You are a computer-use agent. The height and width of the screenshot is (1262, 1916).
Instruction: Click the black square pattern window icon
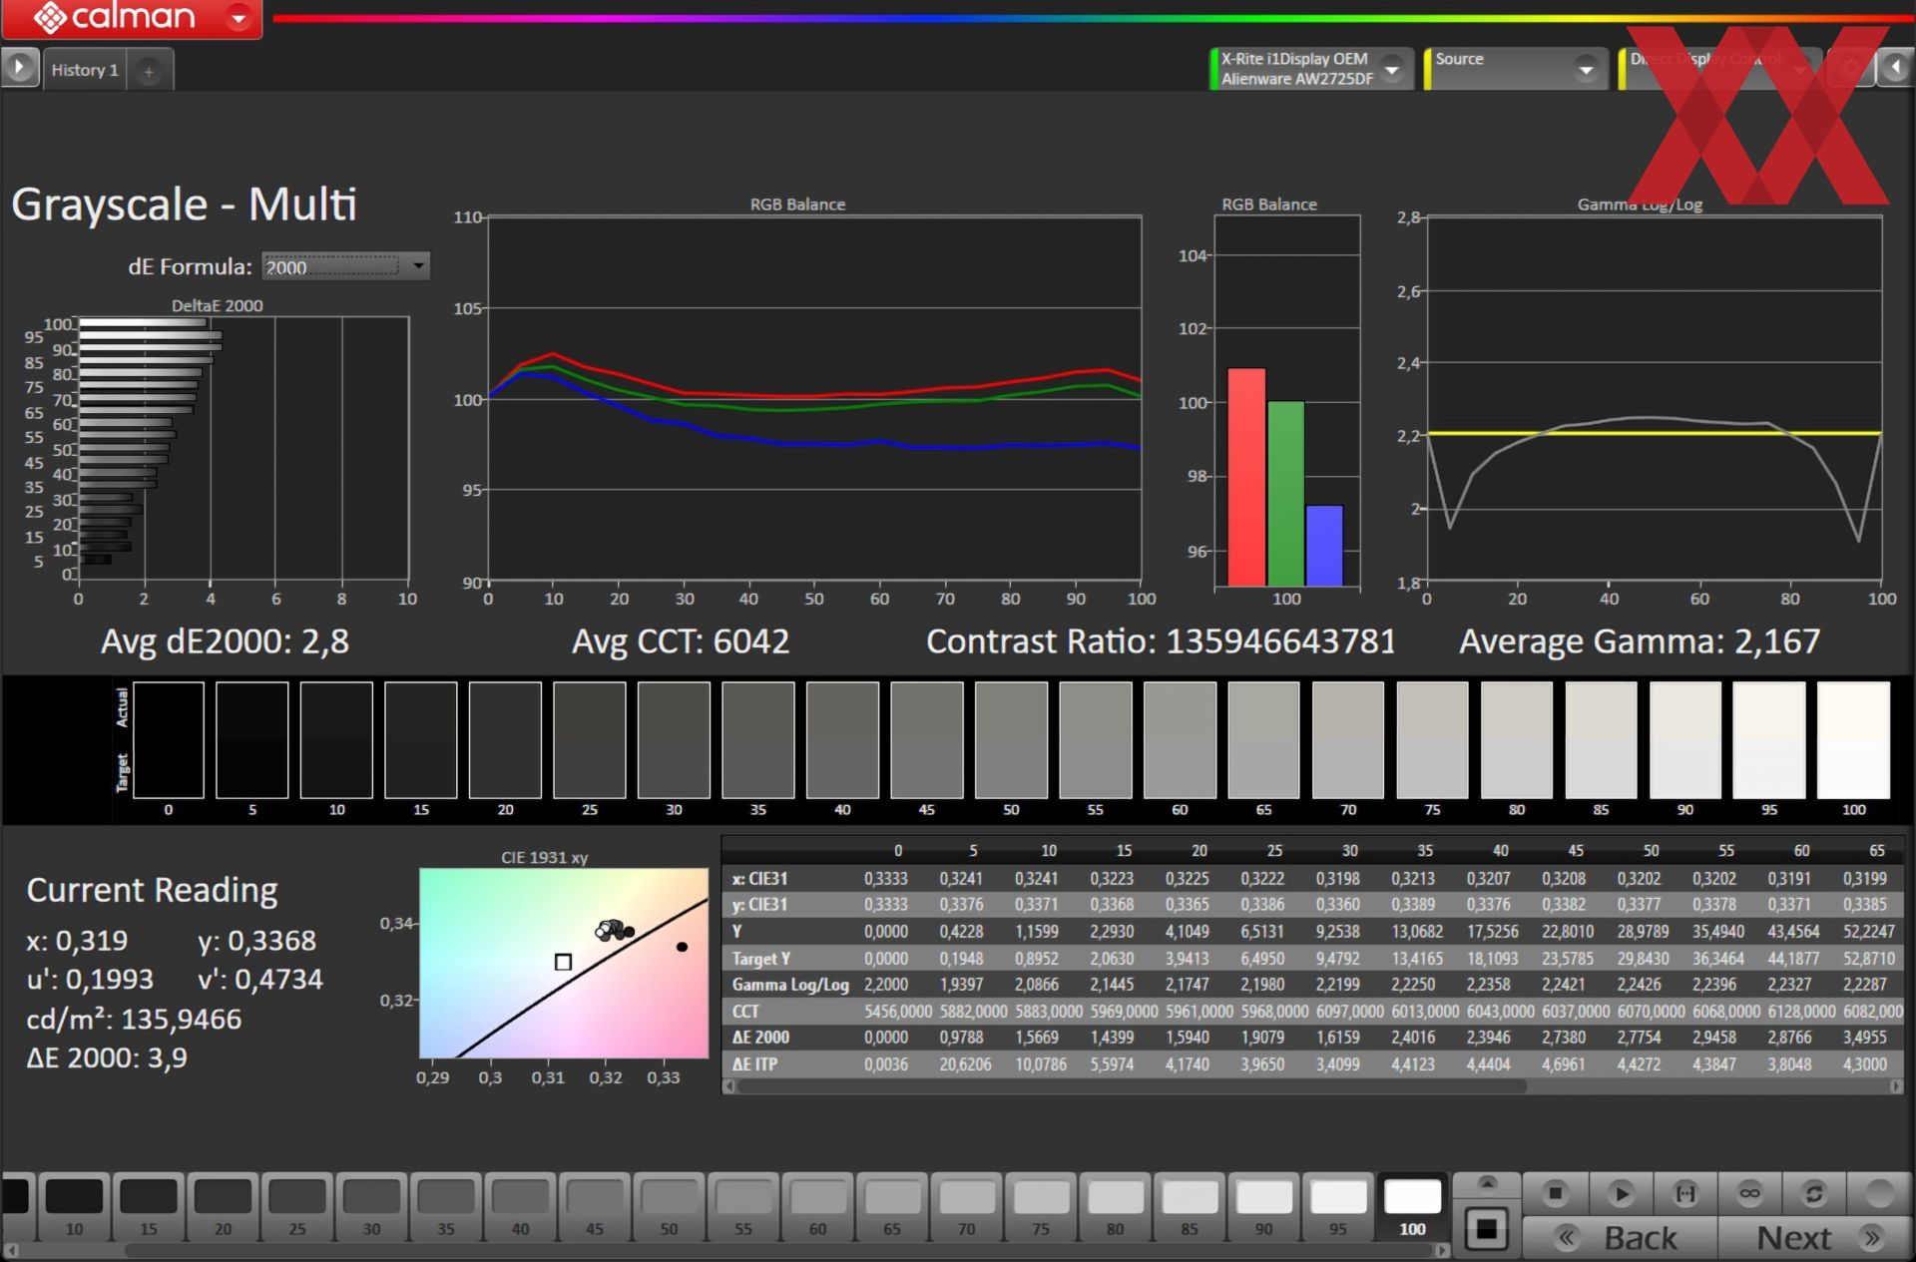pos(1487,1229)
